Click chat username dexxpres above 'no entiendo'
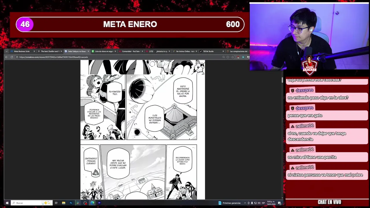 tap(304, 90)
